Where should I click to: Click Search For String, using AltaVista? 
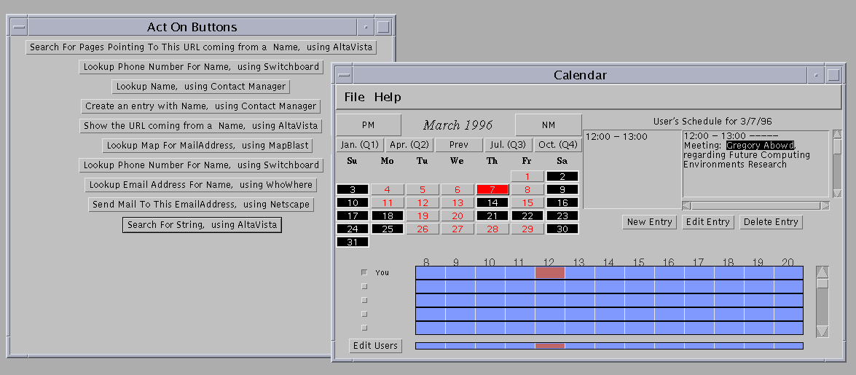click(x=202, y=225)
